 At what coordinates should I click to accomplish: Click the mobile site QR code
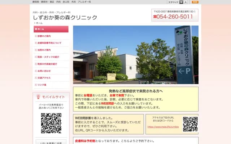pos(51,123)
